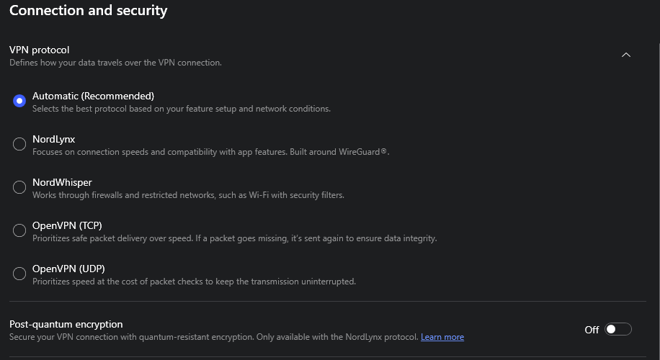Choose the NordLynx protocol radio button
660x360 pixels.
19,144
